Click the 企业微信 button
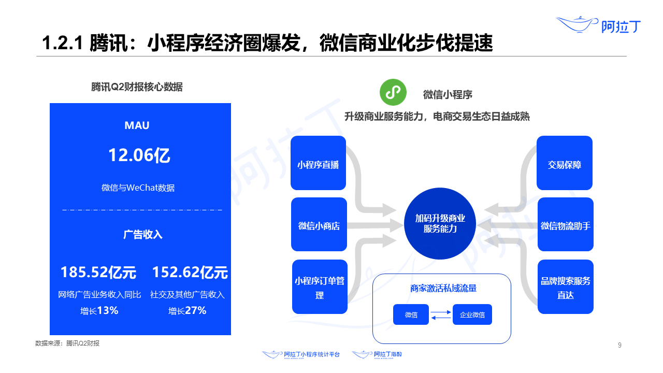The width and height of the screenshot is (663, 373). coord(472,314)
